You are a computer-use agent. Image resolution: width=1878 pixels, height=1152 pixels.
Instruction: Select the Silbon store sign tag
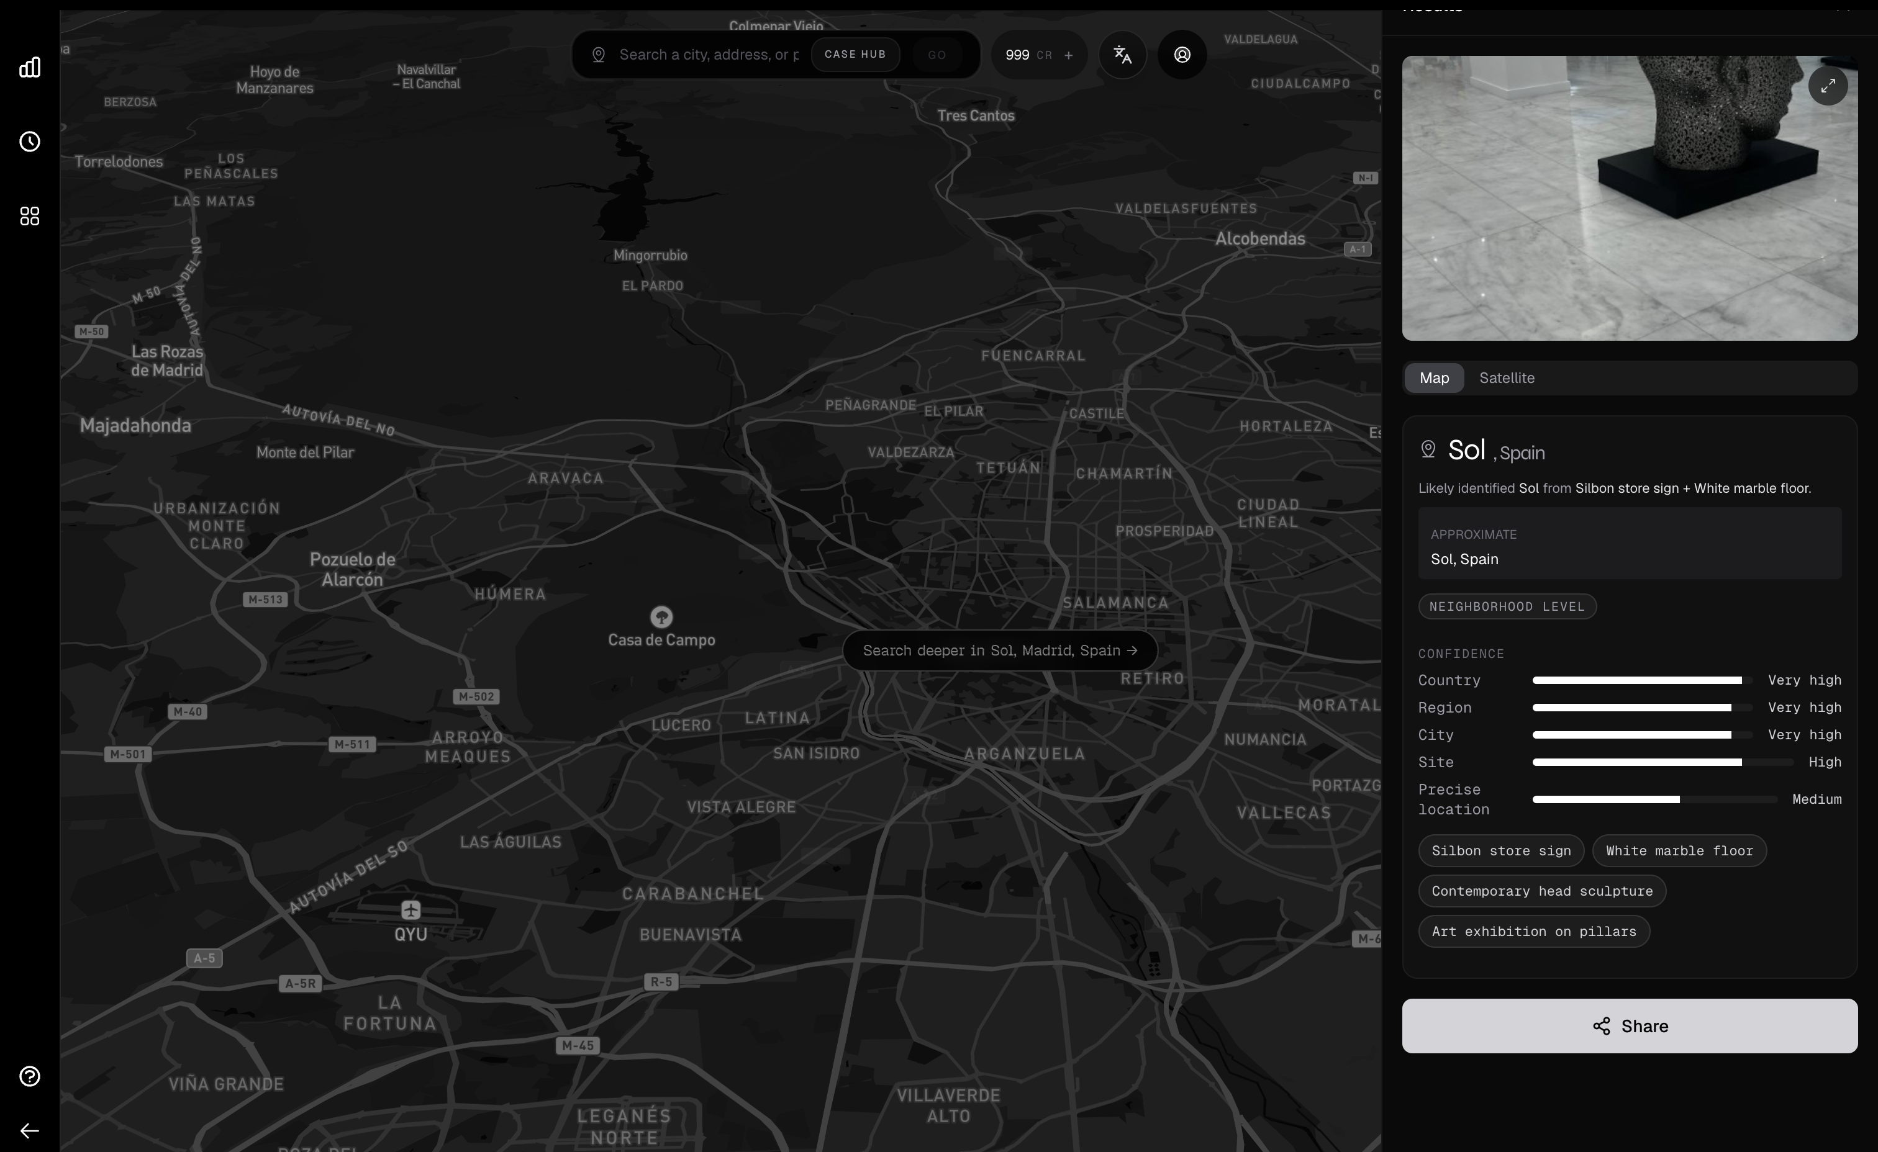[x=1500, y=851]
